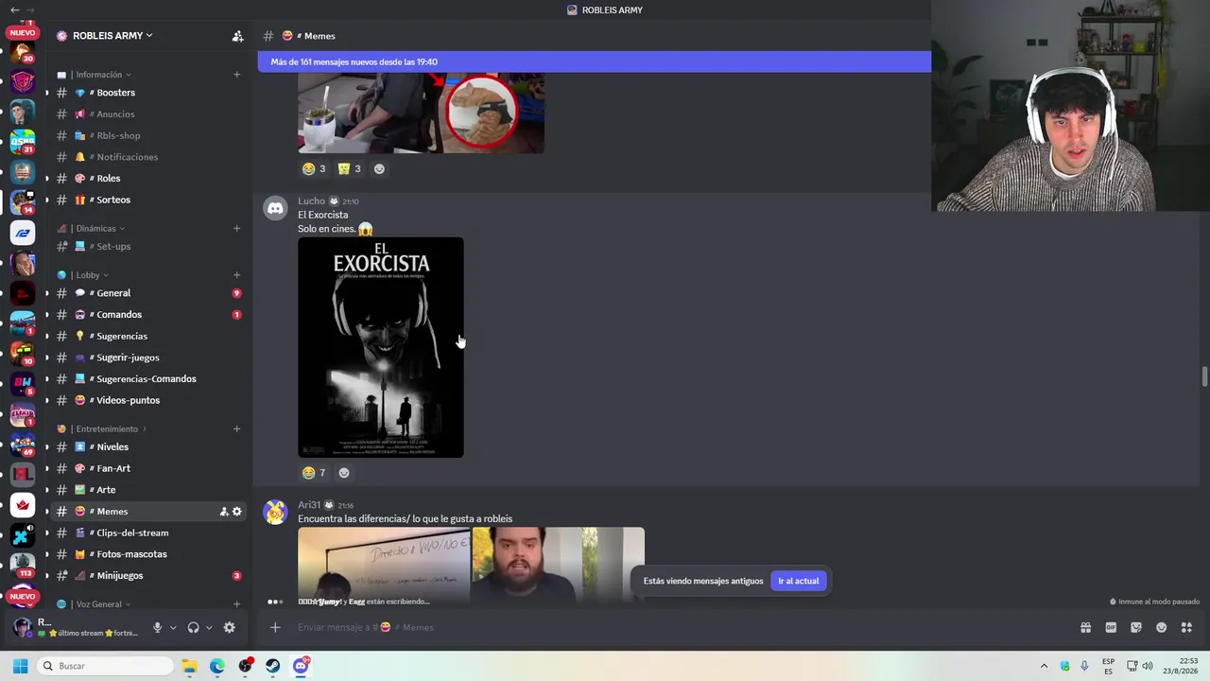This screenshot has height=681, width=1210.
Task: Click the chat vertical scrollbar thumb
Action: (x=1204, y=376)
